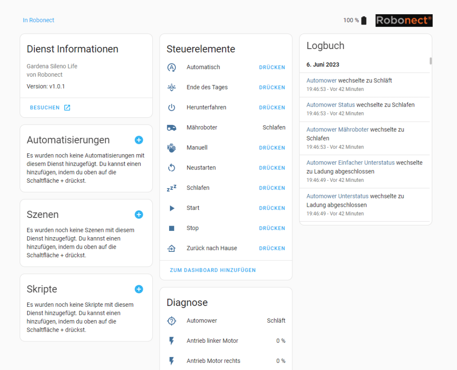The width and height of the screenshot is (457, 370).
Task: Open Antrieb linker Motor diagnostic entry
Action: tap(212, 341)
